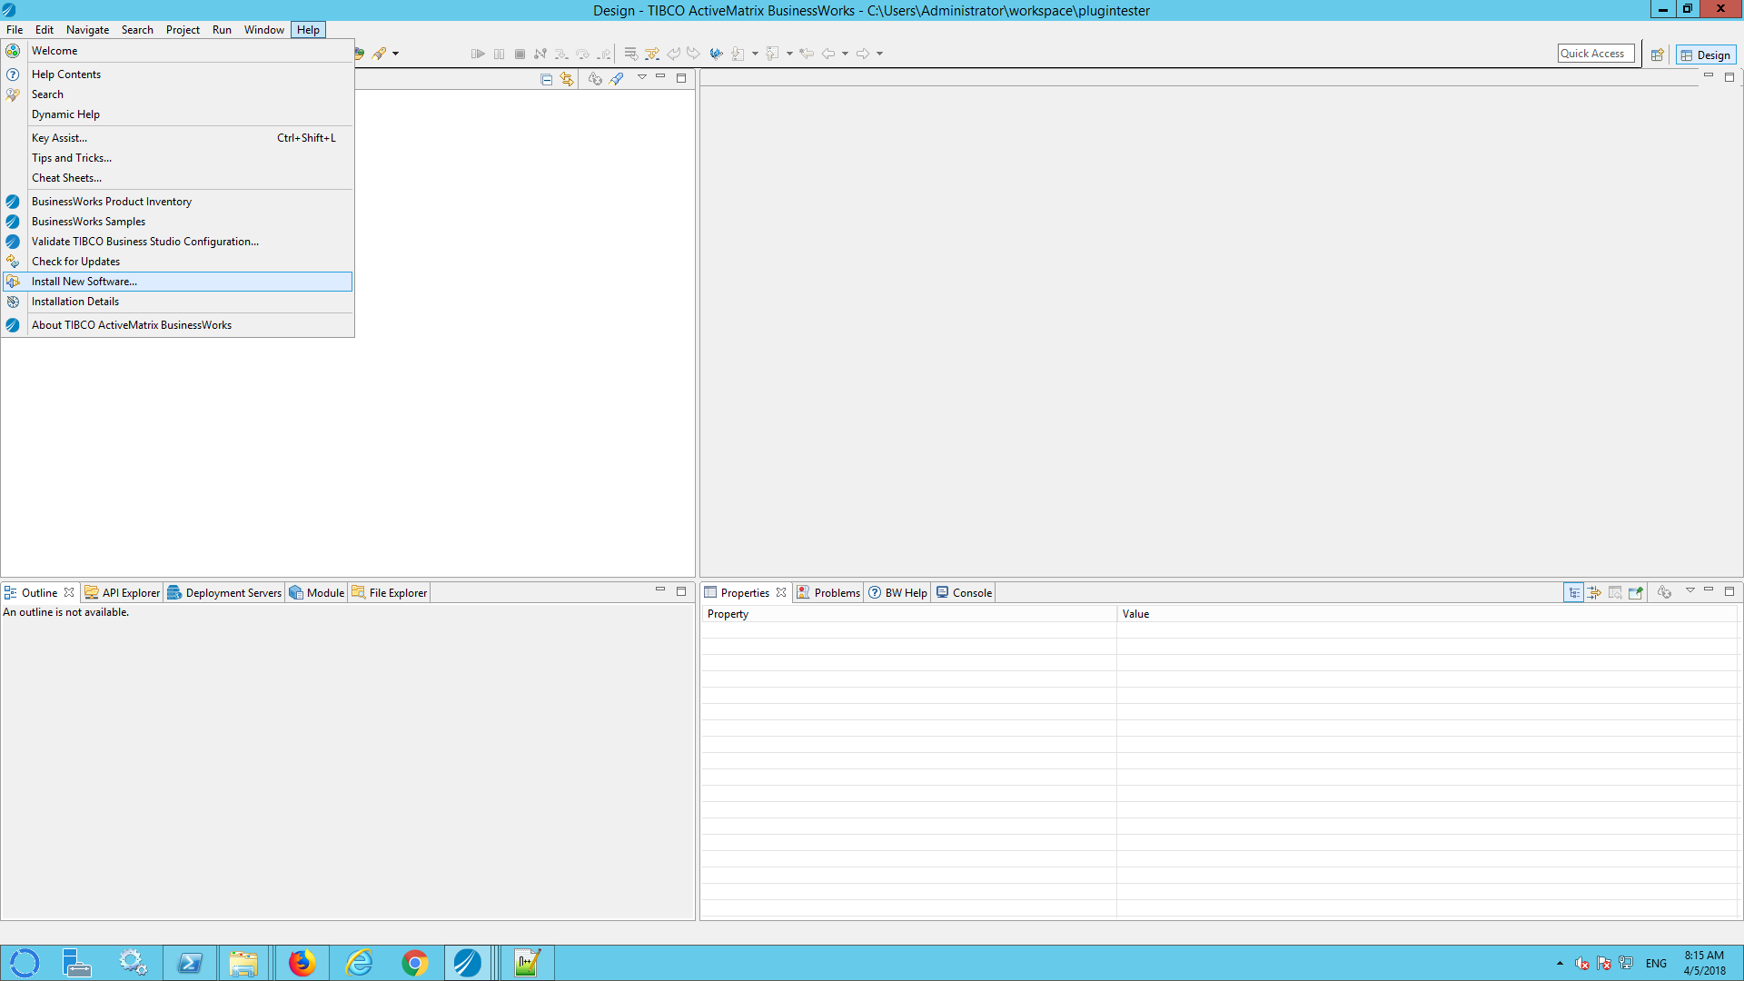Click the Quick Access search field
1744x981 pixels.
(1596, 54)
